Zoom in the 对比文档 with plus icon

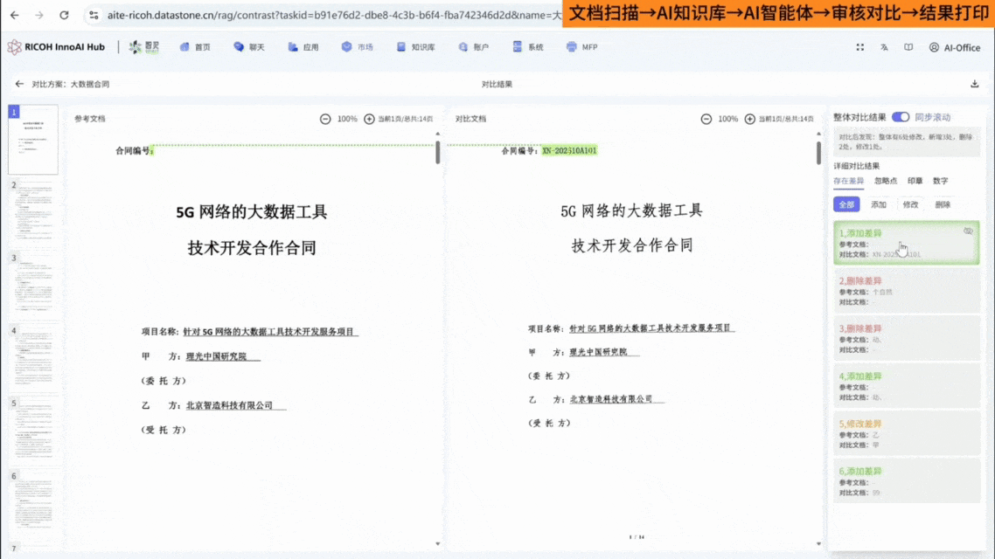point(750,119)
